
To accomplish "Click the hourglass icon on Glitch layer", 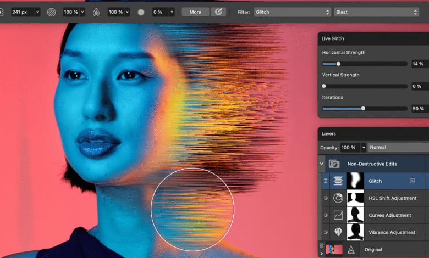I will [x=326, y=181].
